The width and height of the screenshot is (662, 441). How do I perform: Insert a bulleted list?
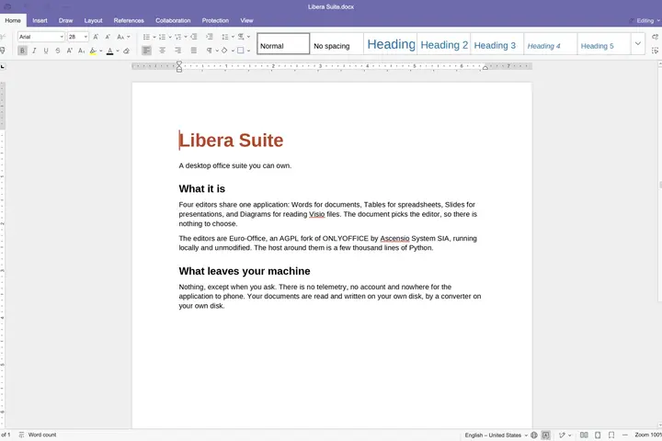coord(146,37)
